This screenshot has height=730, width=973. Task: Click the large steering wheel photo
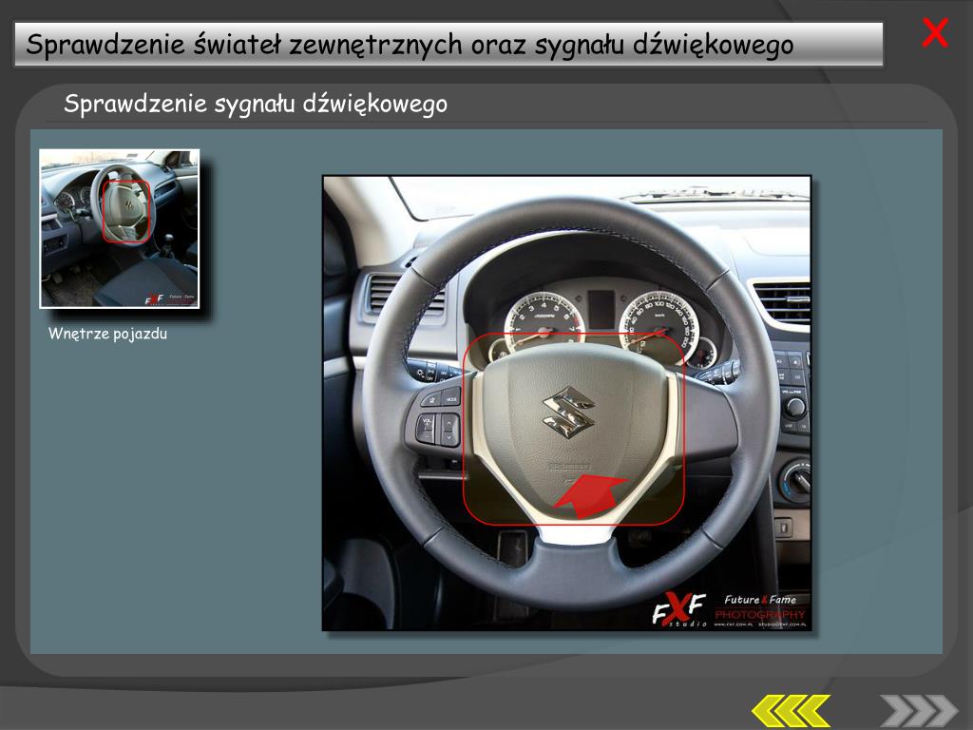567,403
